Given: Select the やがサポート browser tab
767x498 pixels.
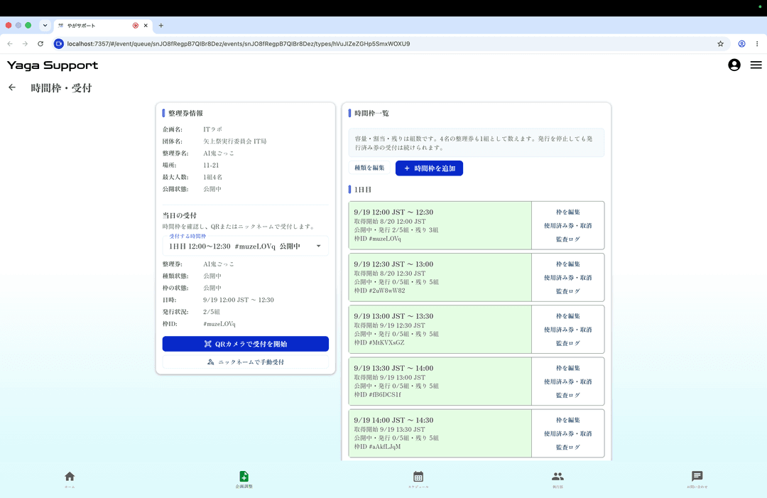Looking at the screenshot, I should click(x=103, y=26).
